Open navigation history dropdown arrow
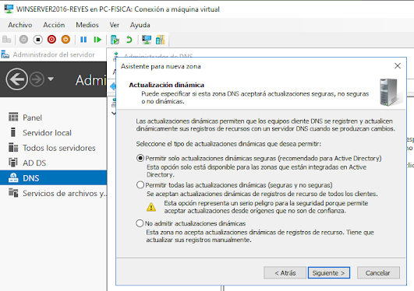 (51, 79)
